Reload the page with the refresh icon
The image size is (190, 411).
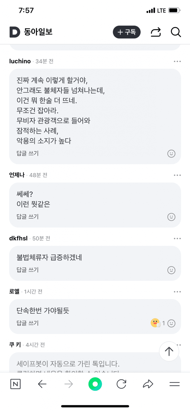point(121,384)
